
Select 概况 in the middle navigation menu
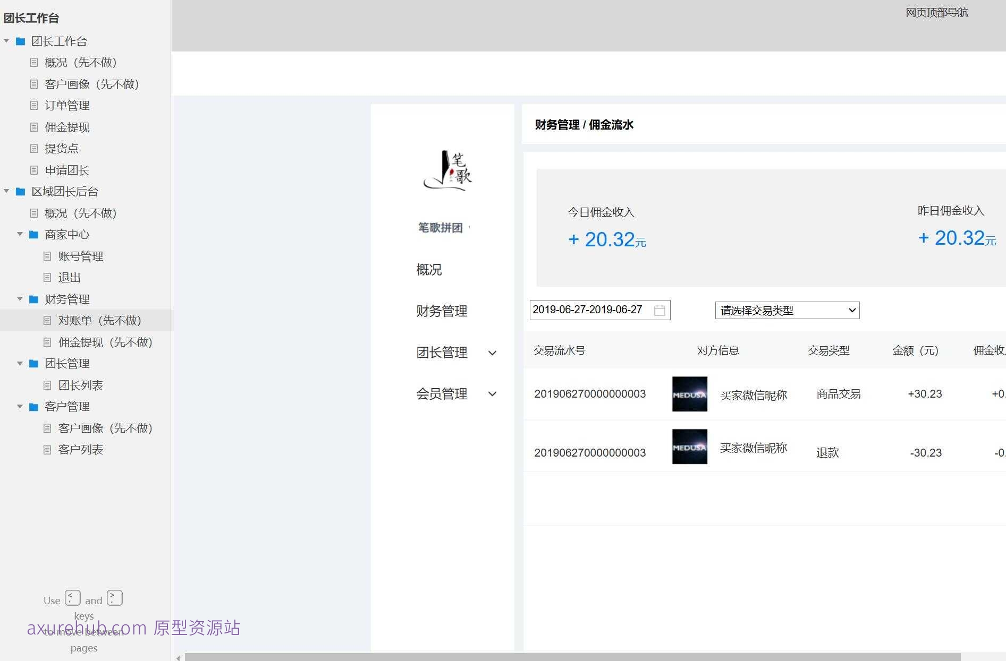click(428, 270)
